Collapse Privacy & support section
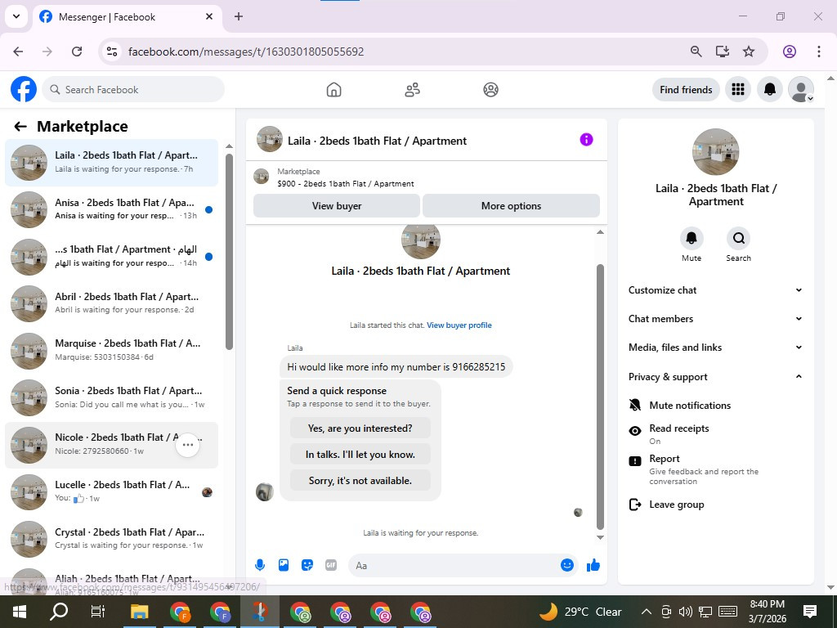Viewport: 837px width, 628px height. [716, 376]
